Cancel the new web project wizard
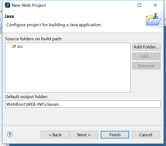Viewport: 166px width, 146px height. pyautogui.click(x=146, y=135)
